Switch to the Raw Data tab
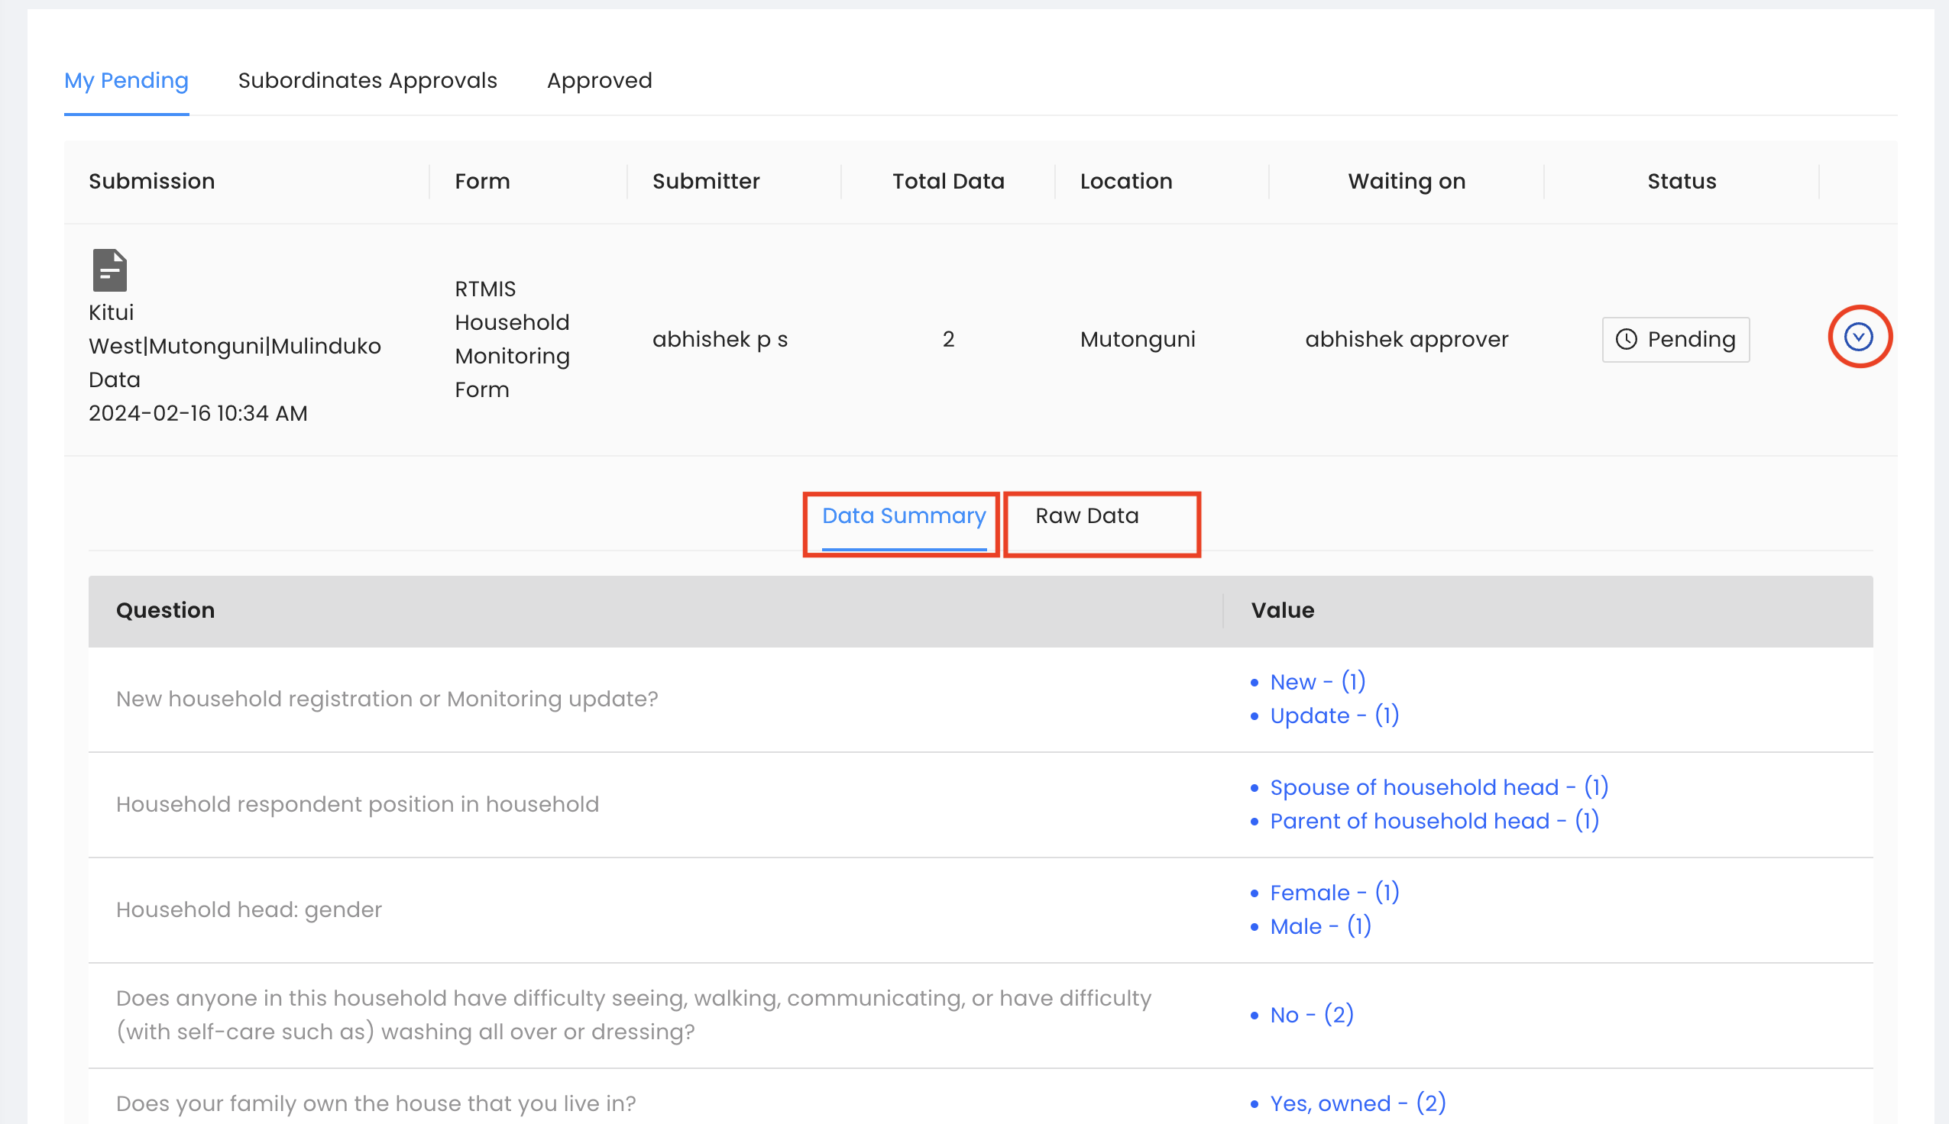 coord(1086,515)
